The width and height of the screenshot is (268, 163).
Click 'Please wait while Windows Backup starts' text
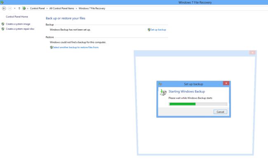190,98
